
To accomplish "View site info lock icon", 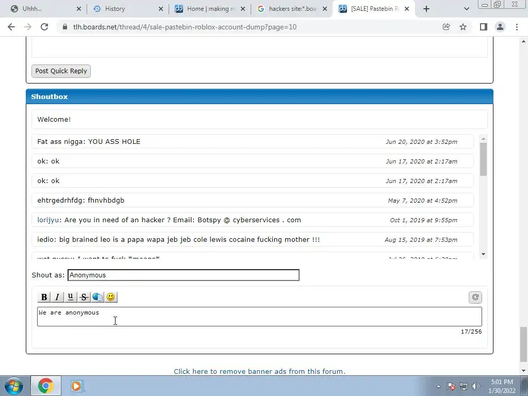I will [x=65, y=27].
